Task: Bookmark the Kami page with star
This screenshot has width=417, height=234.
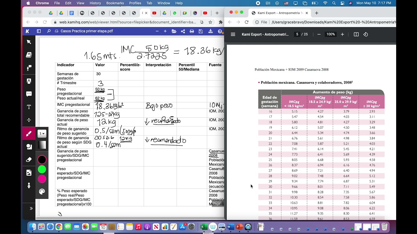Action: [x=210, y=22]
